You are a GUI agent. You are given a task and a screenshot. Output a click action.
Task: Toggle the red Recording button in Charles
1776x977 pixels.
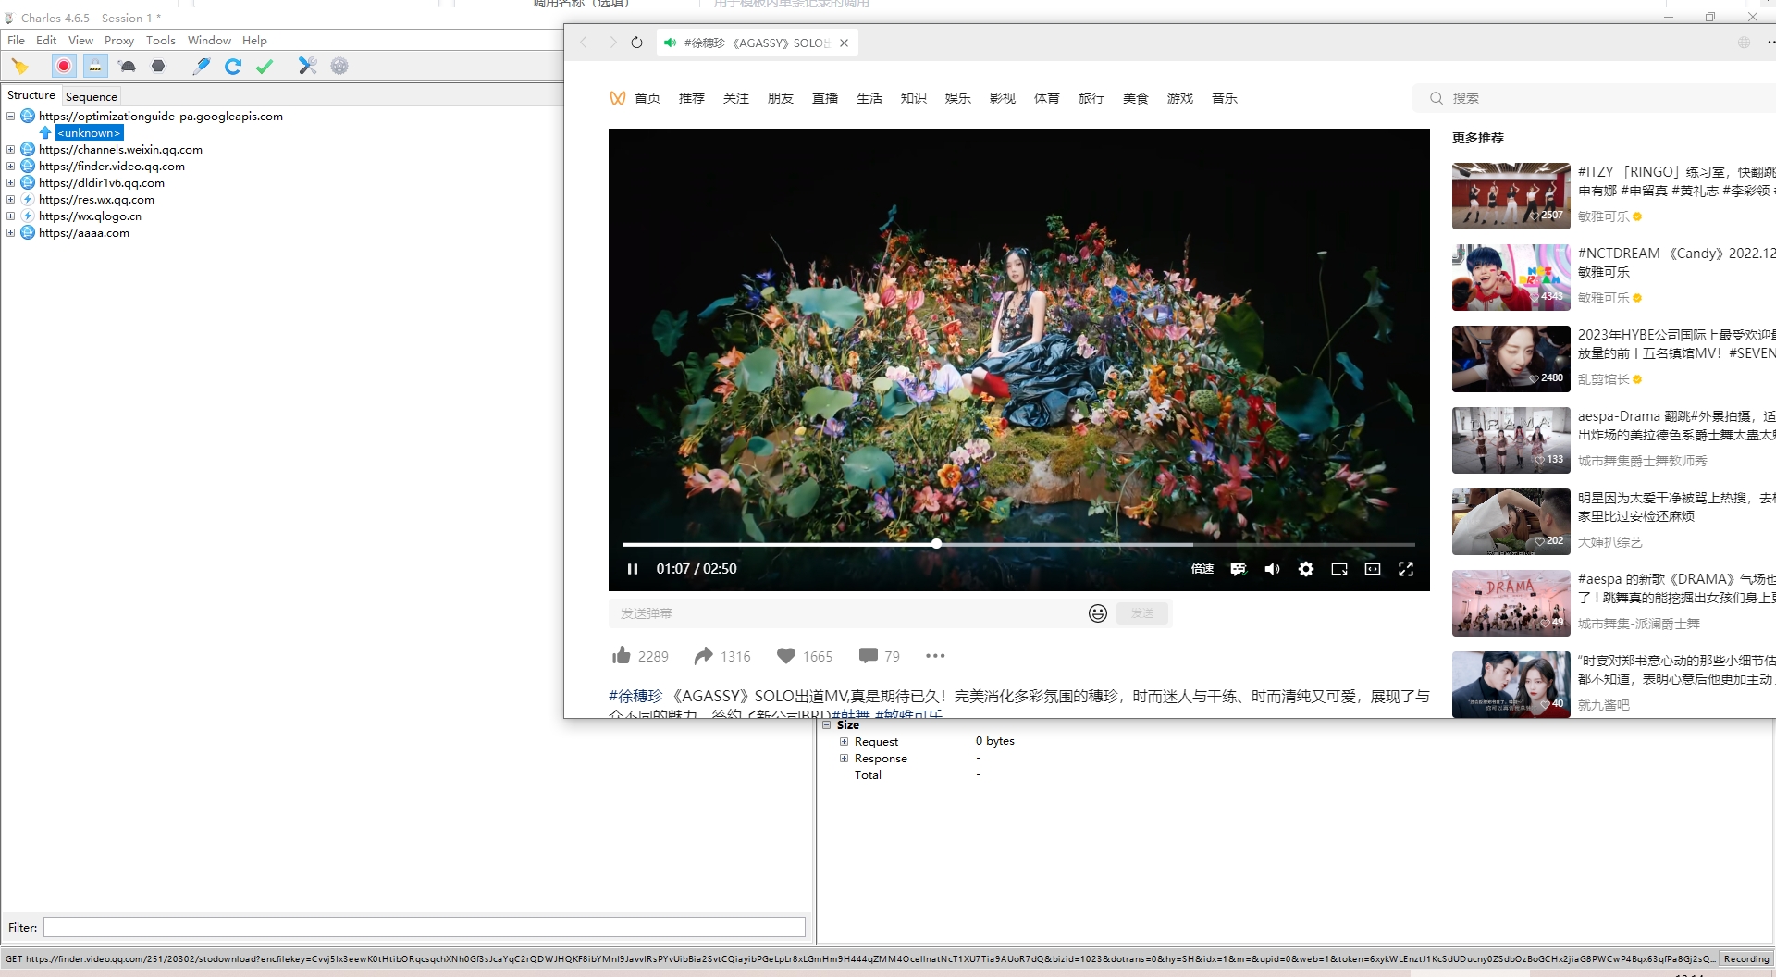coord(64,66)
